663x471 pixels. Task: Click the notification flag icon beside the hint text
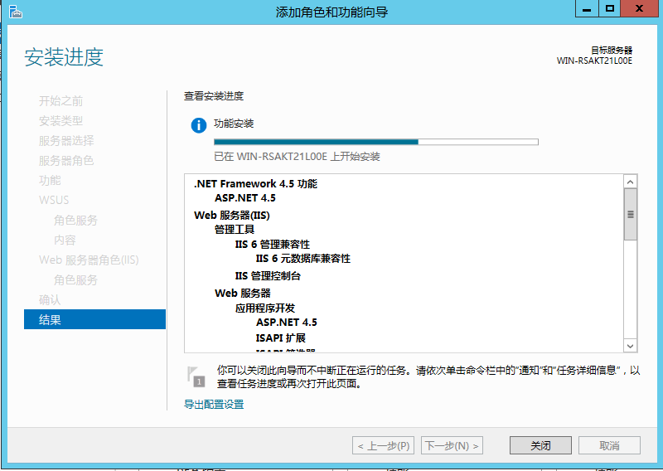(x=196, y=376)
